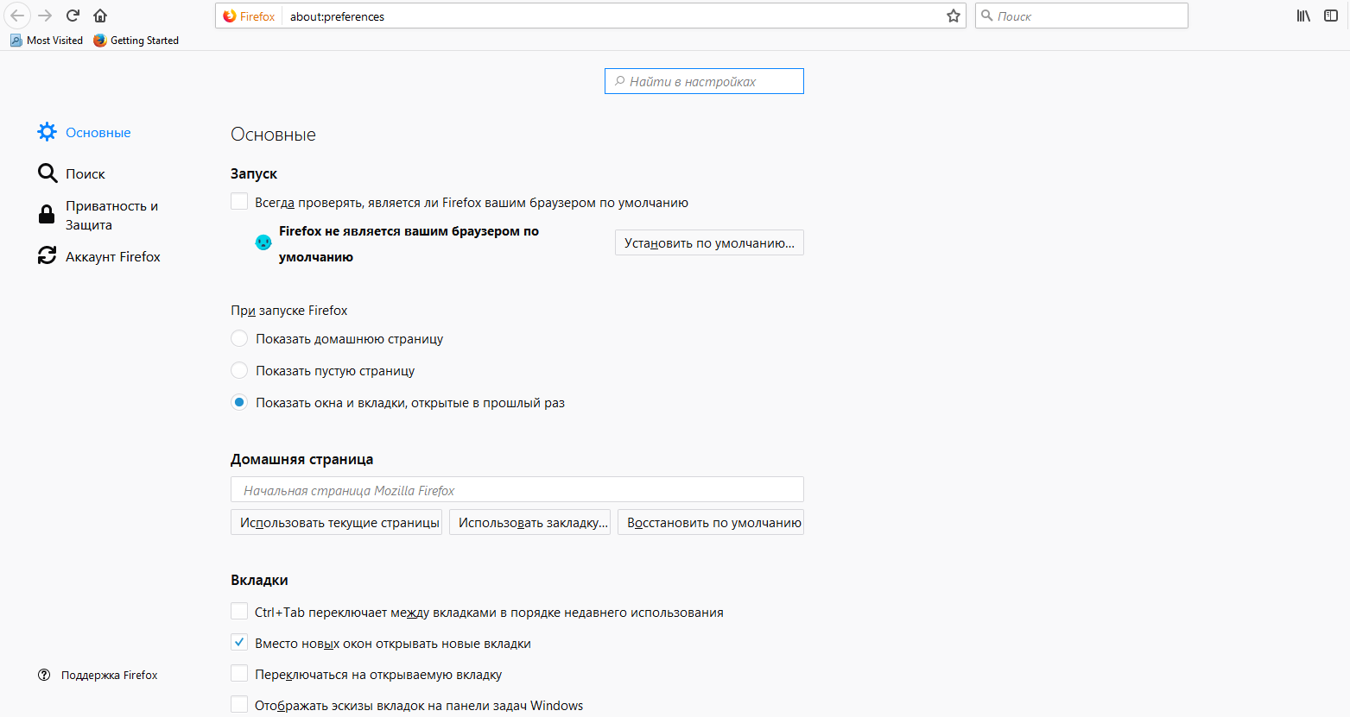Enable Переключаться на открываемую вкладку checkbox

coord(239,674)
